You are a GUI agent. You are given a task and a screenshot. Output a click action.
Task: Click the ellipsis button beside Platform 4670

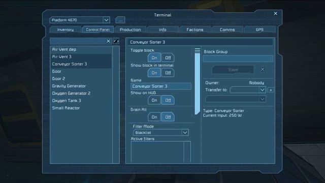(x=120, y=20)
